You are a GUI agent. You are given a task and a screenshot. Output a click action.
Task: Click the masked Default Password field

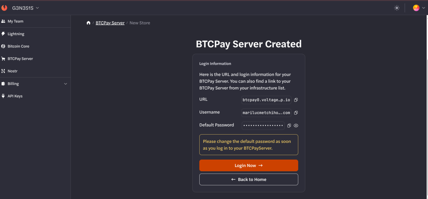coord(263,126)
